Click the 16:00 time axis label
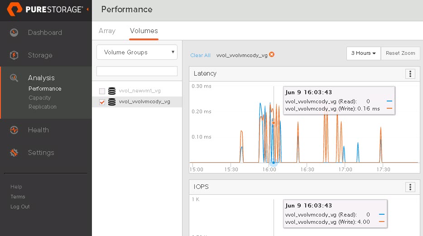 click(x=269, y=169)
